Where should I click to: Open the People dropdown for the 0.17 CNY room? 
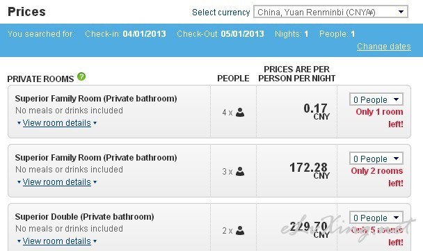tap(376, 99)
